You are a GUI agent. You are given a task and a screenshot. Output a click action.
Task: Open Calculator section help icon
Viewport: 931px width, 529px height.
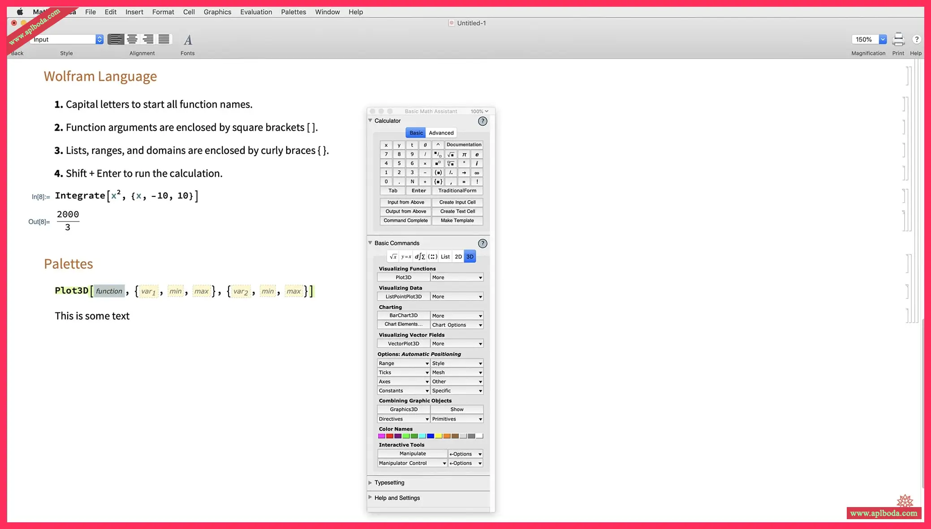click(482, 121)
